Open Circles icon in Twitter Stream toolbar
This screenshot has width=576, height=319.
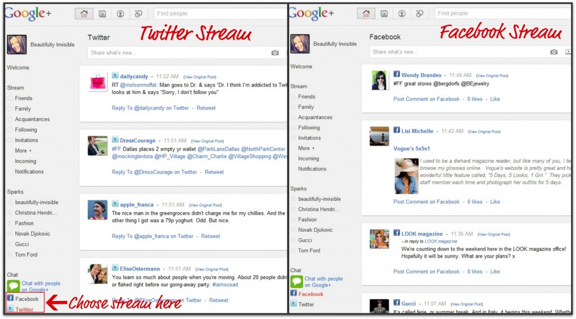138,14
